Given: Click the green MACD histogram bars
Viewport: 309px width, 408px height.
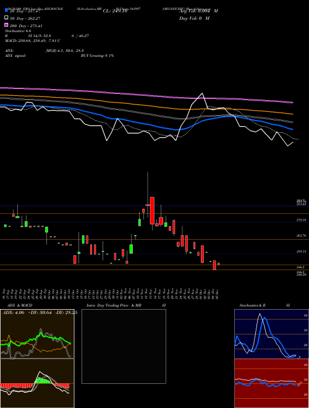Looking at the screenshot, I should (x=44, y=380).
